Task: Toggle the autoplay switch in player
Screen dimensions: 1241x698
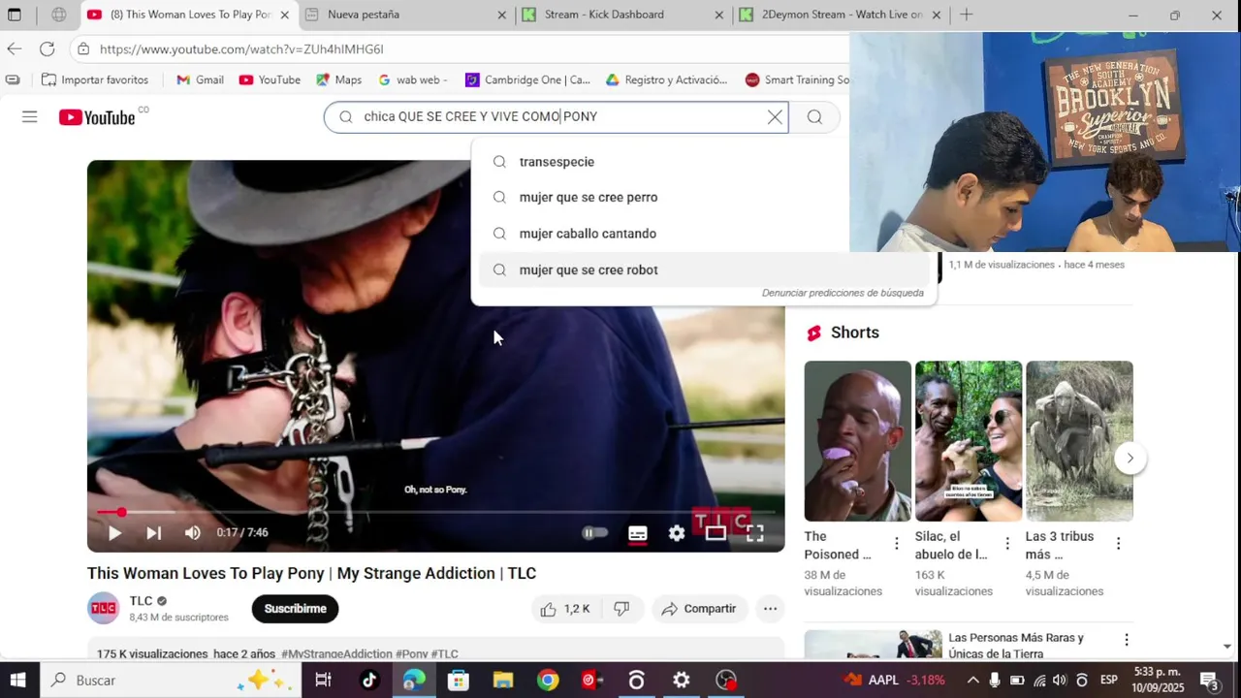Action: 594,532
